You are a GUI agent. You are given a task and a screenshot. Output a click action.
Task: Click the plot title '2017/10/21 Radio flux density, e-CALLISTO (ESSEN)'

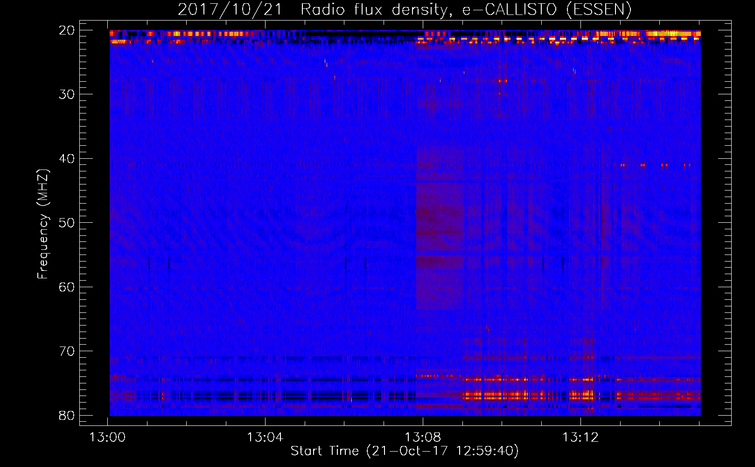click(x=405, y=9)
